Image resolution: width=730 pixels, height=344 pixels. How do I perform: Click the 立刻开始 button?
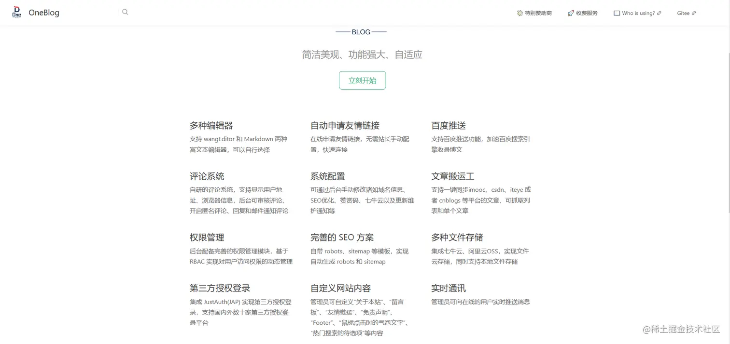coord(362,80)
